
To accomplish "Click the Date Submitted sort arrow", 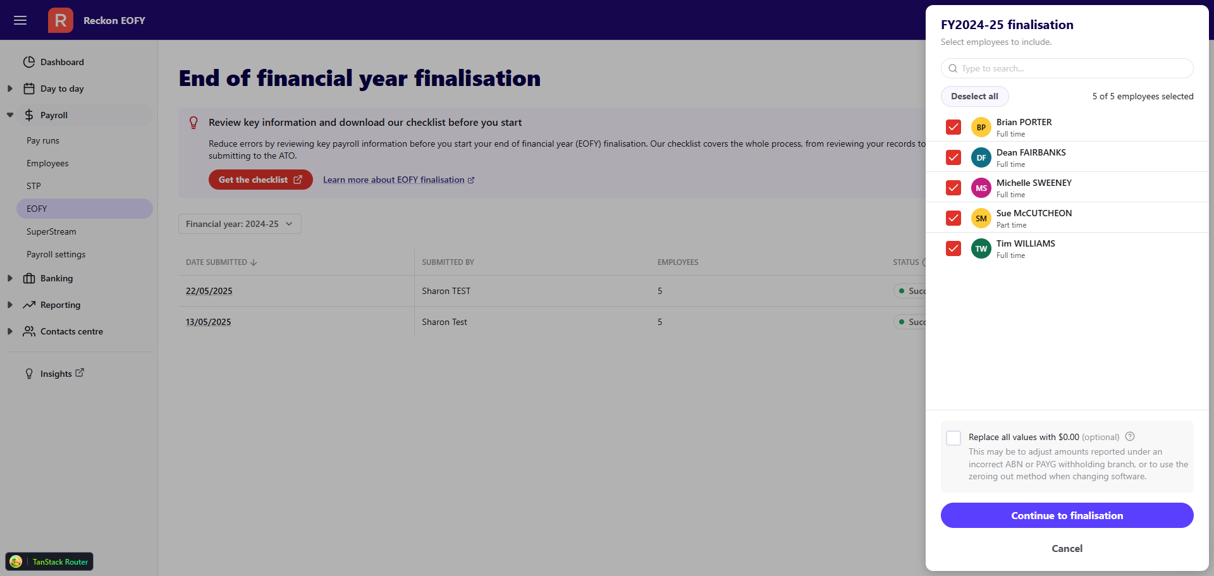I will [254, 262].
